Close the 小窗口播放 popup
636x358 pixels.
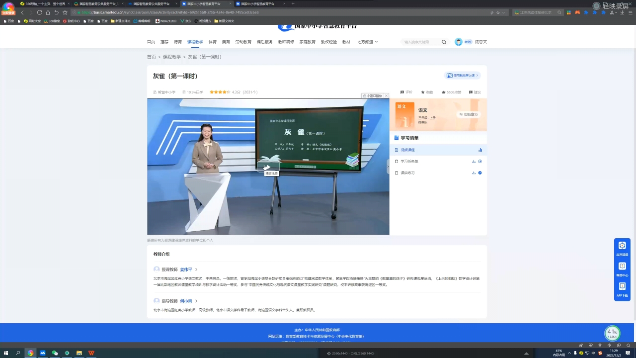(386, 95)
